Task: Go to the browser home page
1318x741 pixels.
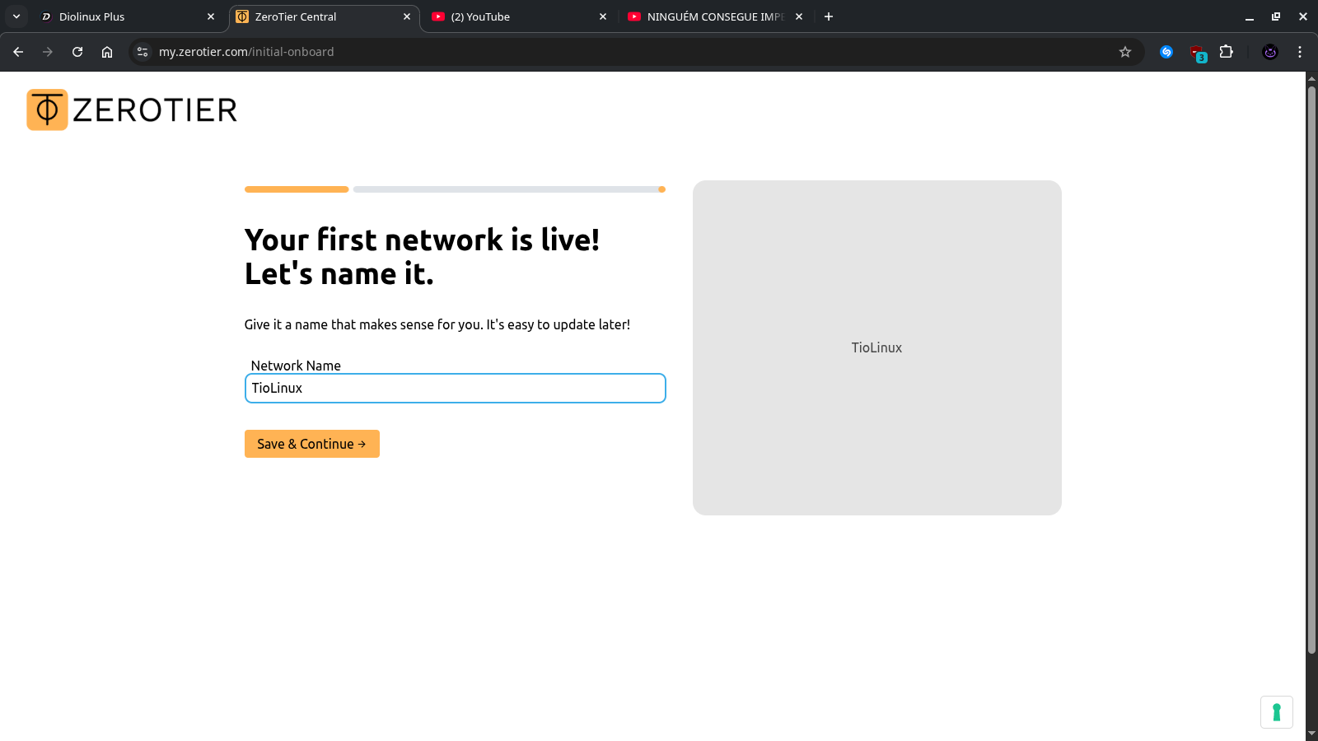Action: (x=107, y=52)
